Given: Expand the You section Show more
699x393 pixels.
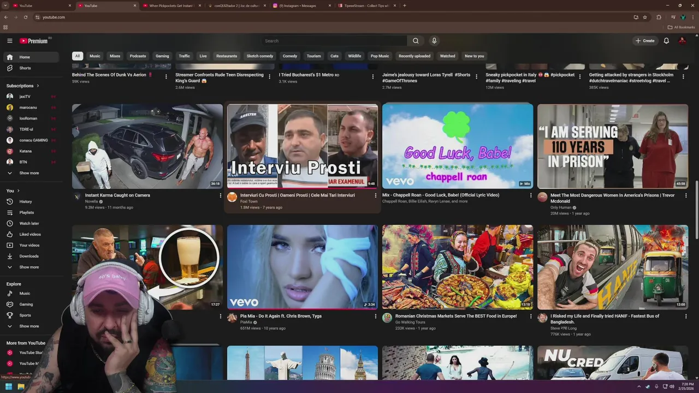Looking at the screenshot, I should click(32, 267).
